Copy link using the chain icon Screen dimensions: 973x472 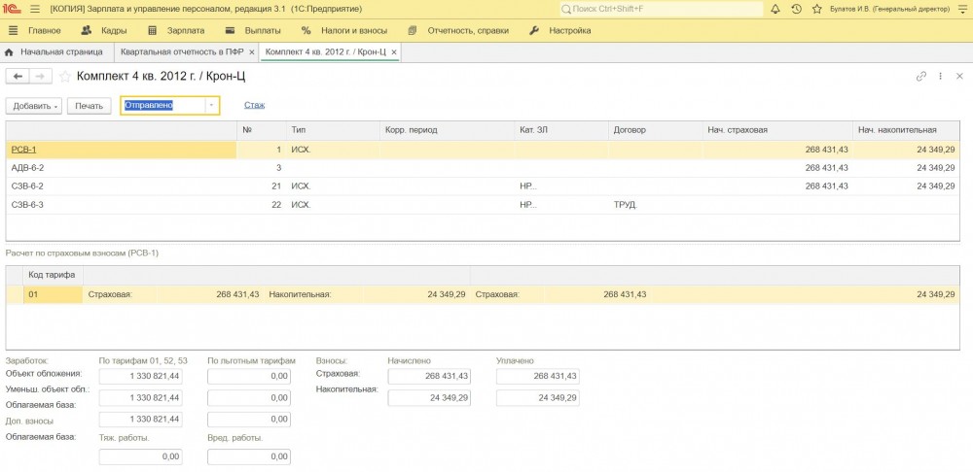(x=921, y=76)
